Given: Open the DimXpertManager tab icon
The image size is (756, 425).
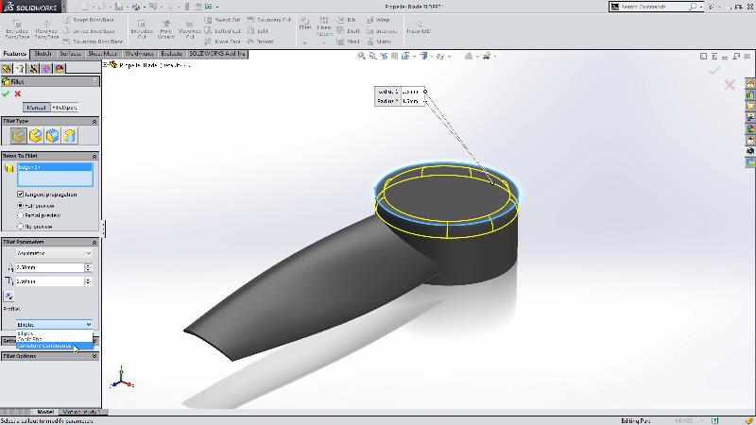Looking at the screenshot, I should point(45,68).
